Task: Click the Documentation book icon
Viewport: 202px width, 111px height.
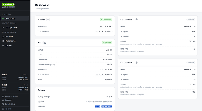Action: pos(3,96)
